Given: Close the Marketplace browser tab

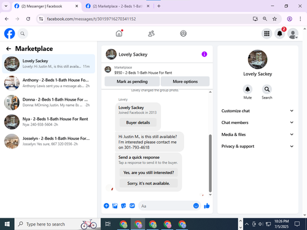Looking at the screenshot, I should tap(148, 6).
